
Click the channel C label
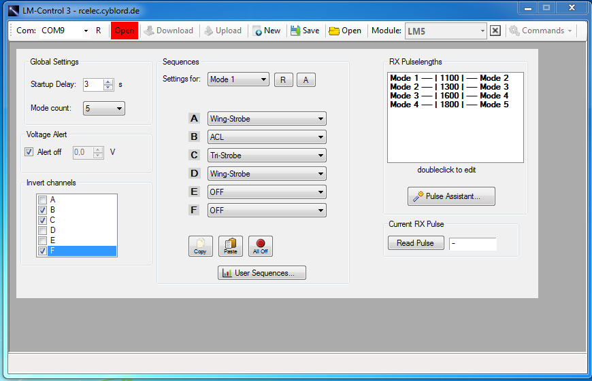click(194, 156)
